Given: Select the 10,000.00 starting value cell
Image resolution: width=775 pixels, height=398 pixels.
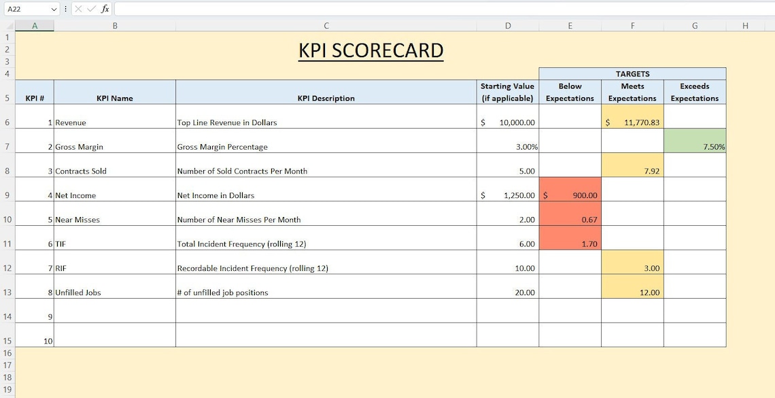Looking at the screenshot, I should coord(507,122).
